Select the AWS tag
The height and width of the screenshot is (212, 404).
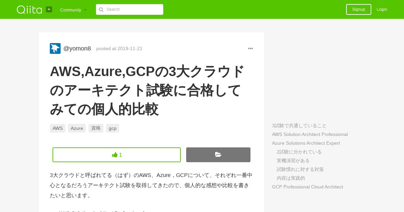click(58, 128)
